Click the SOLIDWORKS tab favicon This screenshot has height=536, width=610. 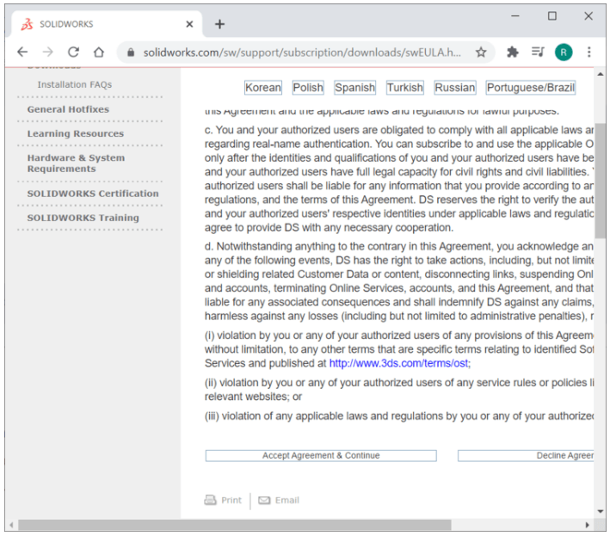27,24
